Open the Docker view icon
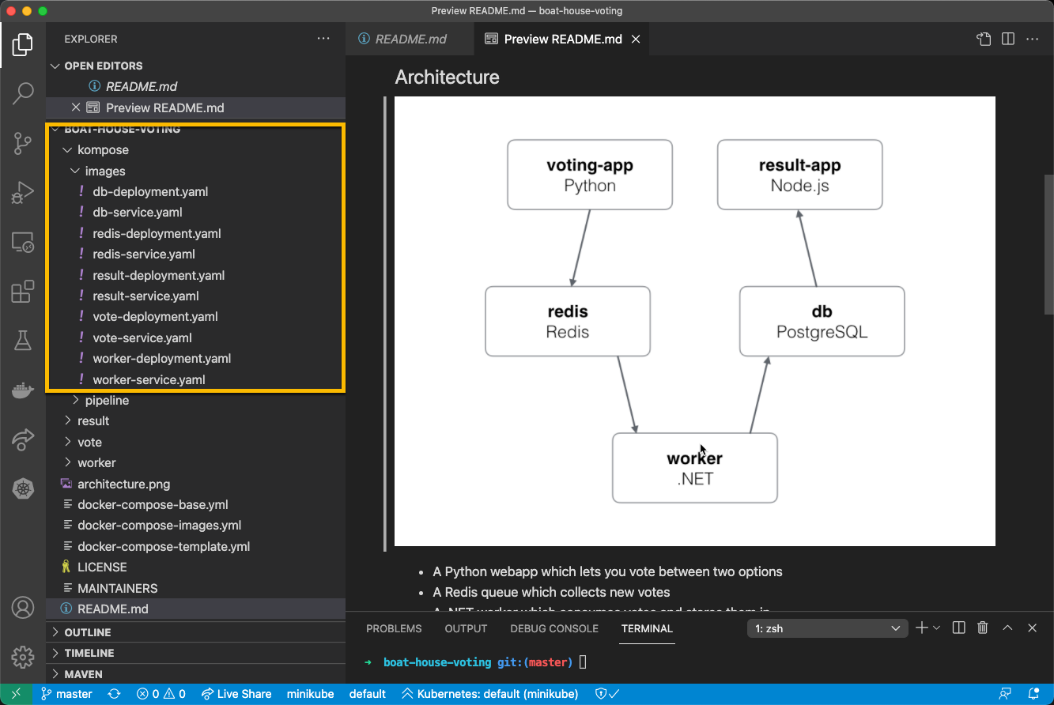This screenshot has height=705, width=1054. [x=22, y=390]
